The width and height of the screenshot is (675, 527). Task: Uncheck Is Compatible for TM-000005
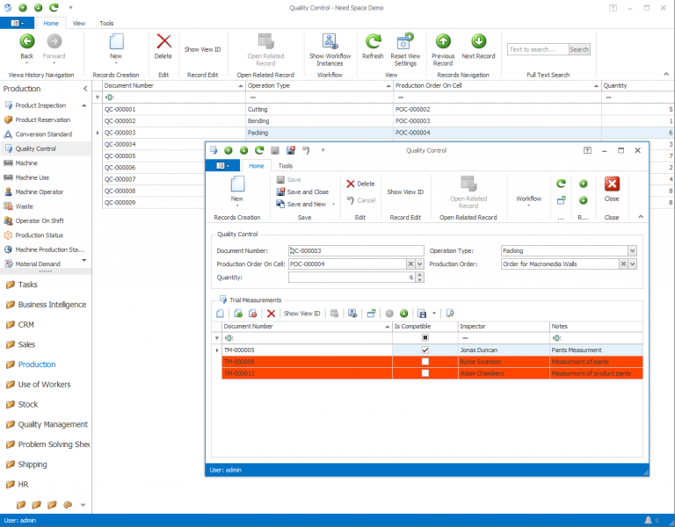[x=425, y=350]
